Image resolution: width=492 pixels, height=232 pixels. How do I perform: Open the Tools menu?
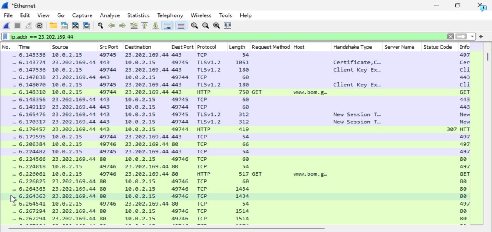pos(226,15)
